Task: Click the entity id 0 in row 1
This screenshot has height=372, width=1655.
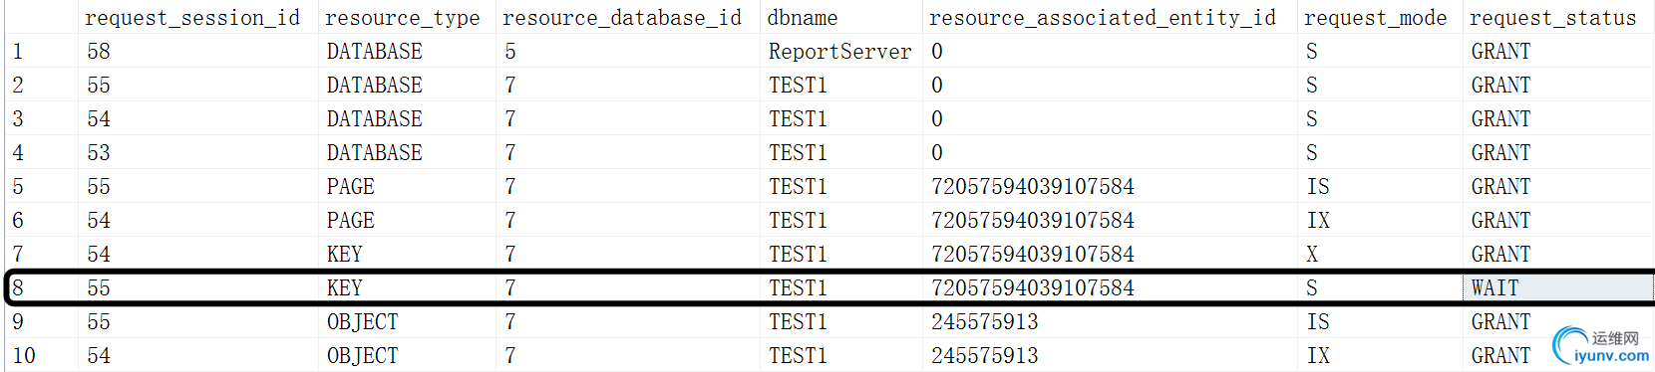Action: pos(1110,51)
